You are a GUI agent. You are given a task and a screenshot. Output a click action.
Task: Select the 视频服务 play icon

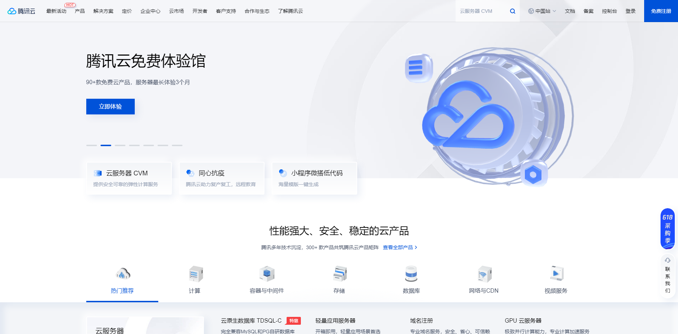556,274
